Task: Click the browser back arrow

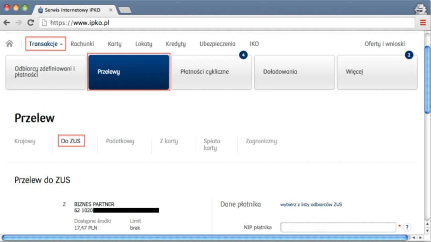Action: coord(7,23)
